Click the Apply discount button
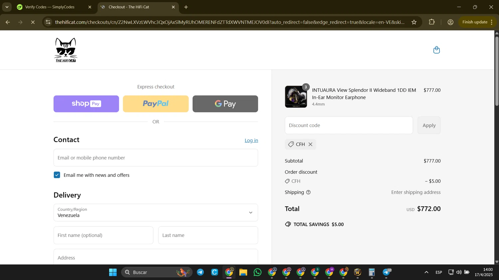 [429, 125]
